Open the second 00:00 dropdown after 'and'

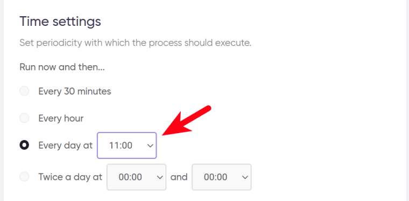tap(222, 177)
